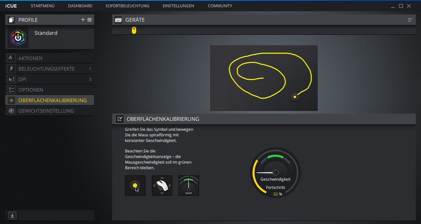Click the import/download profile icon

(x=12, y=215)
